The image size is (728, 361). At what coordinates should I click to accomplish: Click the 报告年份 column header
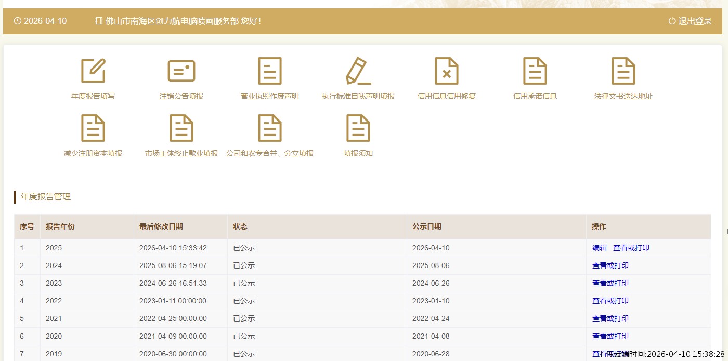(x=60, y=227)
